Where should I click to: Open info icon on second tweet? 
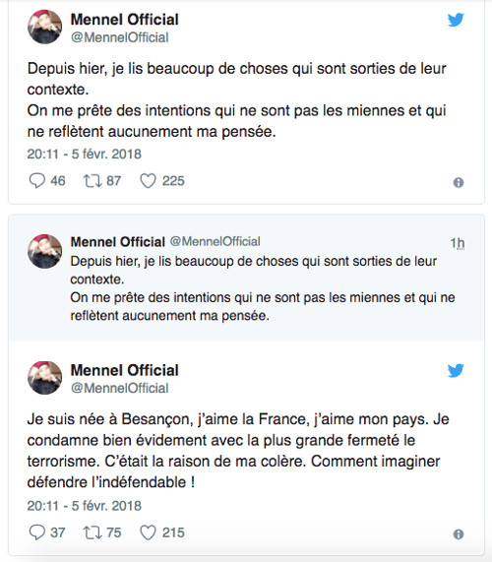pos(459,534)
